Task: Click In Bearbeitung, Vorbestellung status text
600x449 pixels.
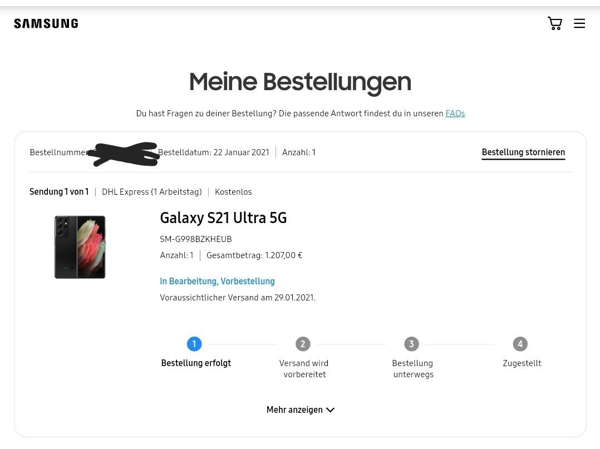Action: pyautogui.click(x=217, y=281)
